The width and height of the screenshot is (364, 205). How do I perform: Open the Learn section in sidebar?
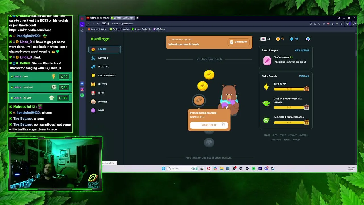coord(104,49)
